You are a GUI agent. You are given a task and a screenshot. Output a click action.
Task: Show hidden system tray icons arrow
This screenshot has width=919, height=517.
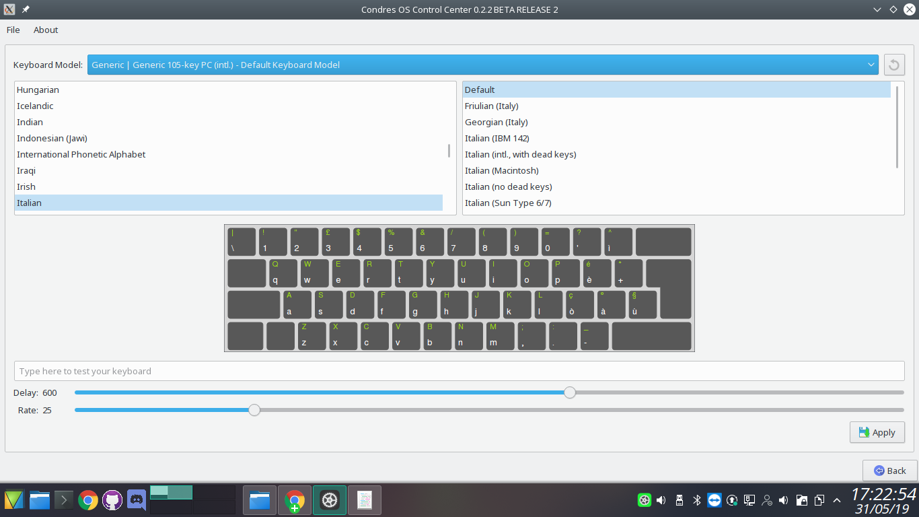pyautogui.click(x=837, y=500)
